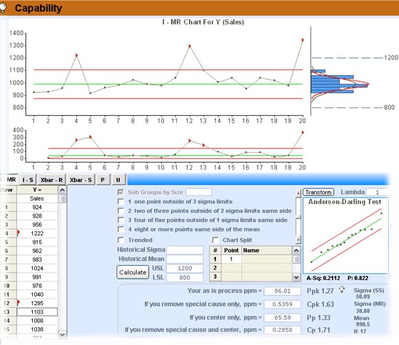Image resolution: width=399 pixels, height=345 pixels.
Task: Click the lightbulb hint icon next to Ppk
Action: [x=341, y=290]
